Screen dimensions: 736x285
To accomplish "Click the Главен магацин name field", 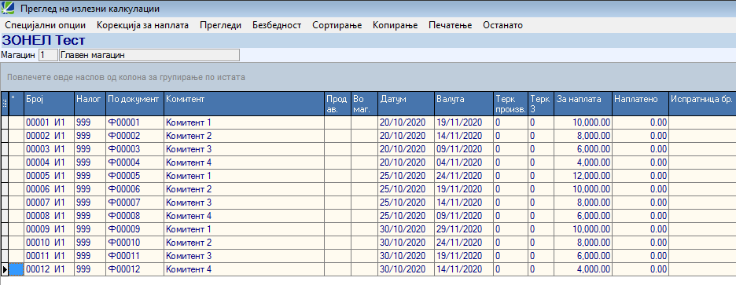I will click(149, 55).
